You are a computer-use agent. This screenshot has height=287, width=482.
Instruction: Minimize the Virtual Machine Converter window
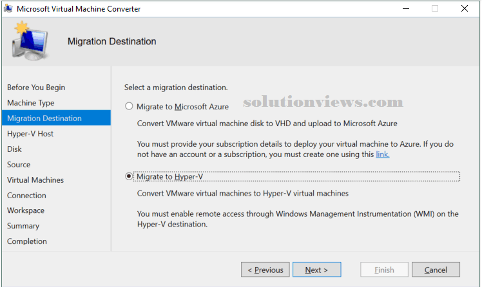[x=406, y=8]
